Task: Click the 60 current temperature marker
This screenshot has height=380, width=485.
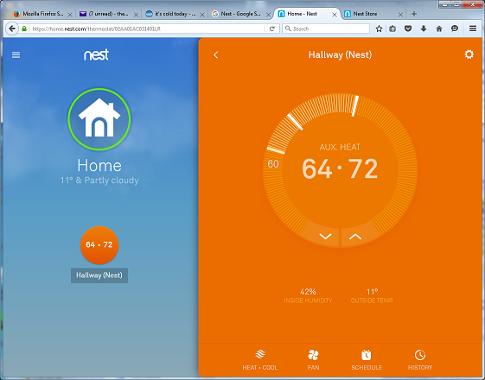Action: 273,164
